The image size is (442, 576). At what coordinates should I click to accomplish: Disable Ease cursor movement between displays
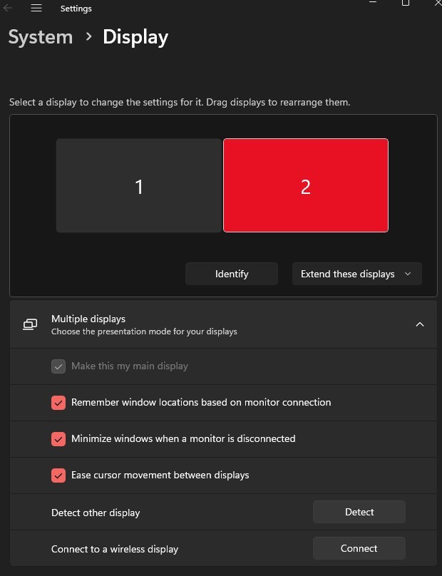click(58, 475)
